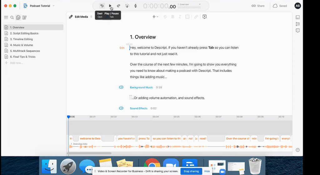Open Zoom from the Dock

click(x=171, y=163)
